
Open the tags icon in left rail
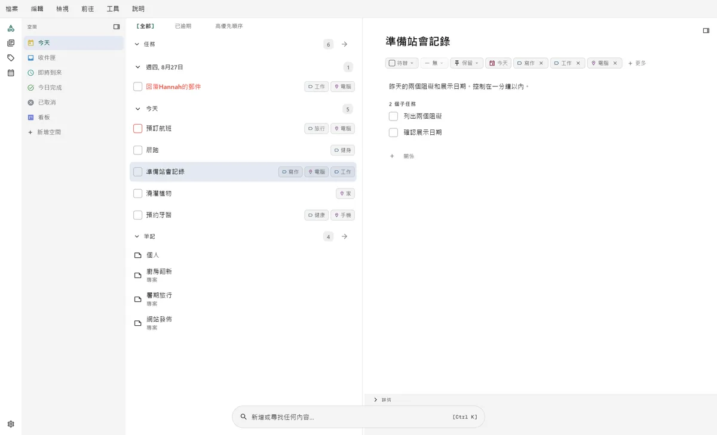point(11,58)
